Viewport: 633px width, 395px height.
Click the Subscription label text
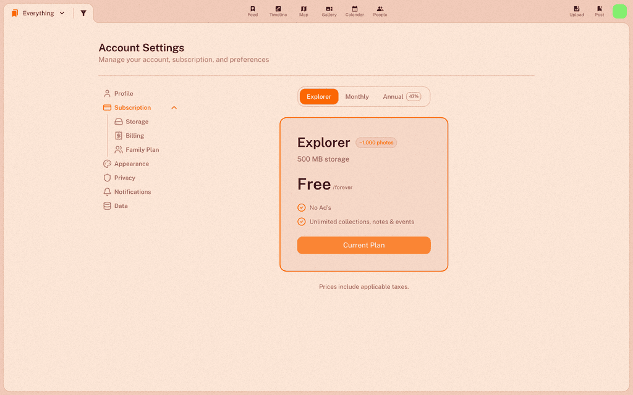(132, 107)
